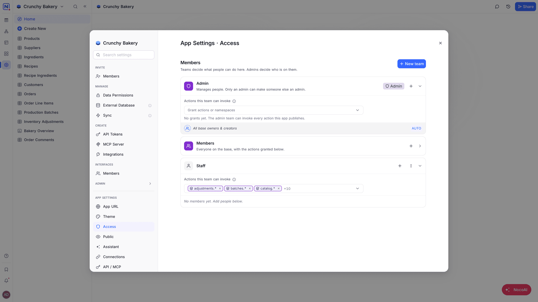
Task: Remove the catalog.* grant chip
Action: (x=279, y=188)
